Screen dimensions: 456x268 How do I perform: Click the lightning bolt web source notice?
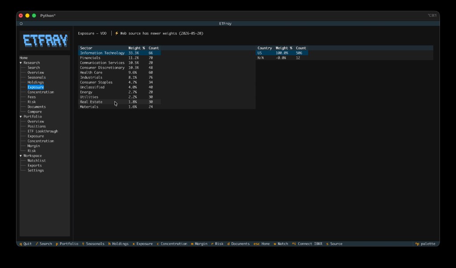(x=159, y=33)
